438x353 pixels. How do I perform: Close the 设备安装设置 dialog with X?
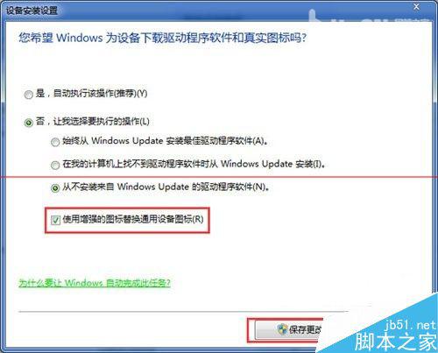click(416, 7)
